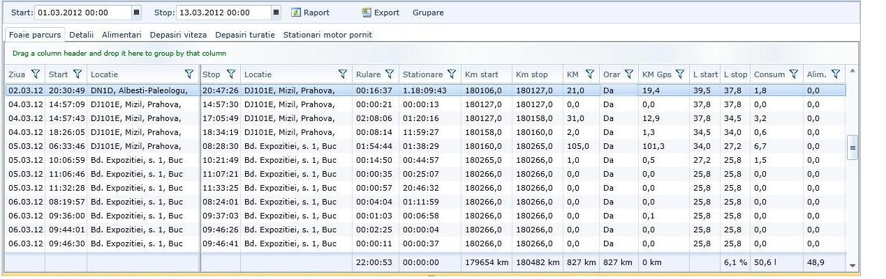886x279 pixels.
Task: Open filter for KM Gps column
Action: click(x=679, y=74)
